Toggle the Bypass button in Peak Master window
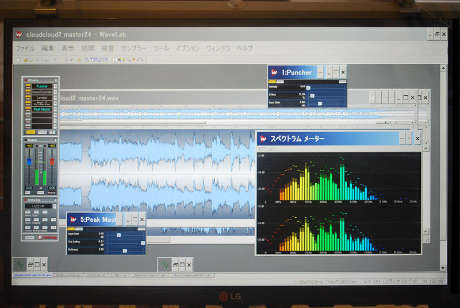This screenshot has height=308, width=460. (x=71, y=229)
